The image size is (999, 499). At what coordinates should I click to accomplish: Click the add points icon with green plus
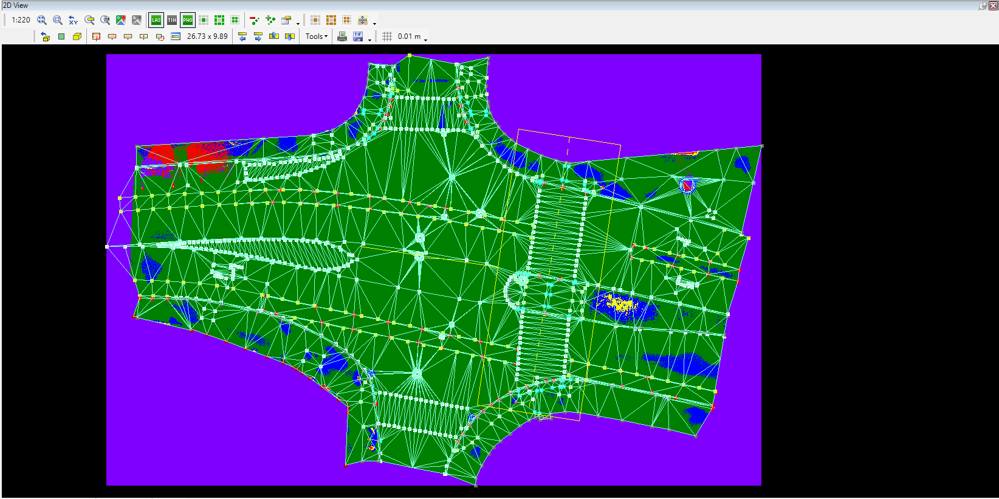pos(270,20)
